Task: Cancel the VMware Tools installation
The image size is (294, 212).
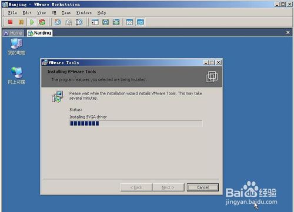Action: 203,187
